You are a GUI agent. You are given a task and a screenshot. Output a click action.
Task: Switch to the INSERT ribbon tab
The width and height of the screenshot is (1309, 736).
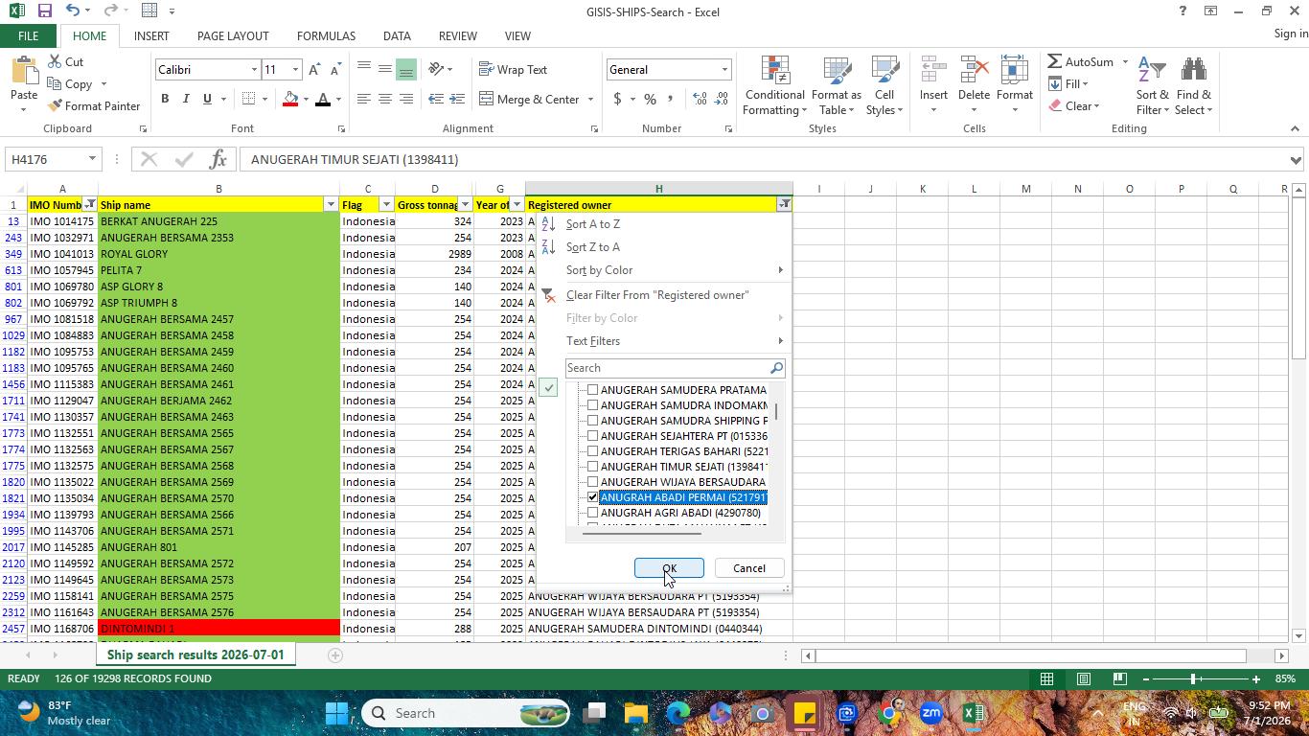tap(151, 36)
